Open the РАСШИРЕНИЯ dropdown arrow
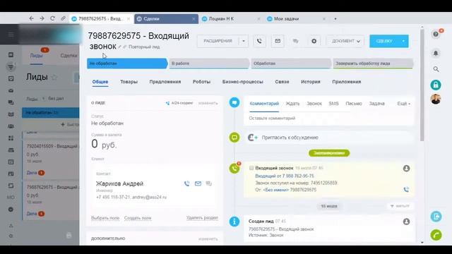This screenshot has height=254, width=452. click(244, 41)
